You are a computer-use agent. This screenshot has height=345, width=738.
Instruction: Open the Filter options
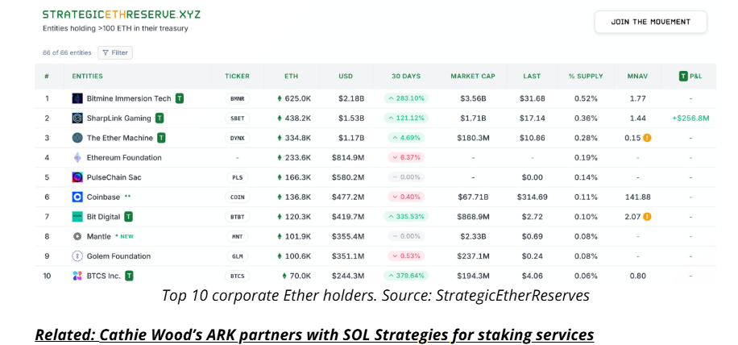[x=115, y=52]
